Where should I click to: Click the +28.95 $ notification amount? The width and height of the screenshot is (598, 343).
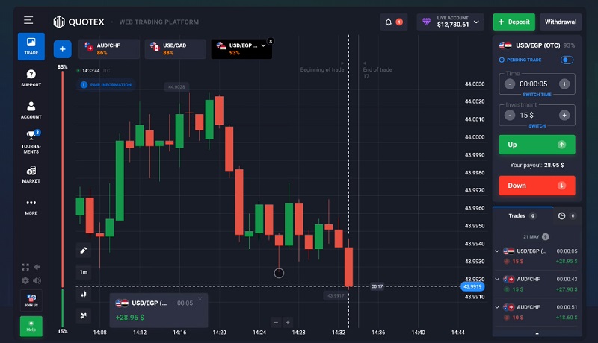pos(129,317)
